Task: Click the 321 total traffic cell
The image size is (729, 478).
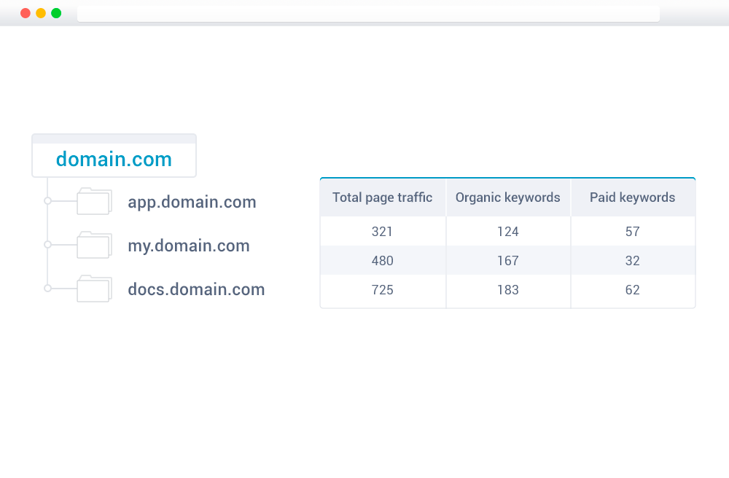Action: [383, 231]
